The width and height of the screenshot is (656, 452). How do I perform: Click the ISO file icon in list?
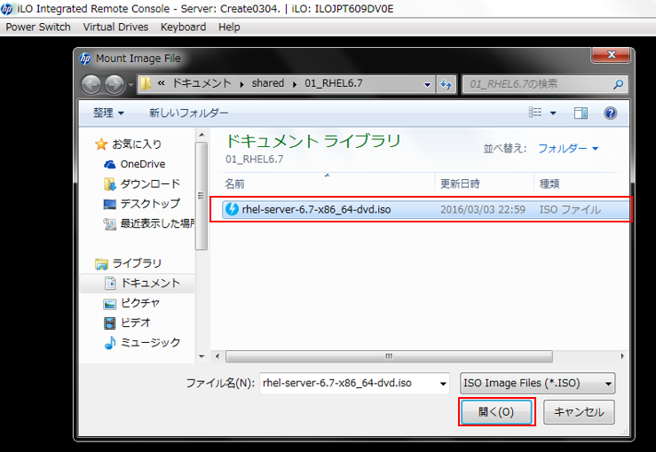coord(232,209)
